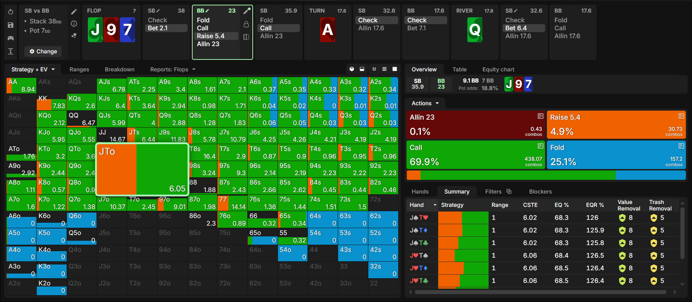Viewport: 692px width, 302px height.
Task: Click the note icon on the Raise 5.4 card
Action: [x=681, y=116]
